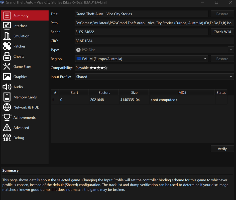The width and height of the screenshot is (236, 200).
Task: Click the Check Wiki button
Action: 222,32
